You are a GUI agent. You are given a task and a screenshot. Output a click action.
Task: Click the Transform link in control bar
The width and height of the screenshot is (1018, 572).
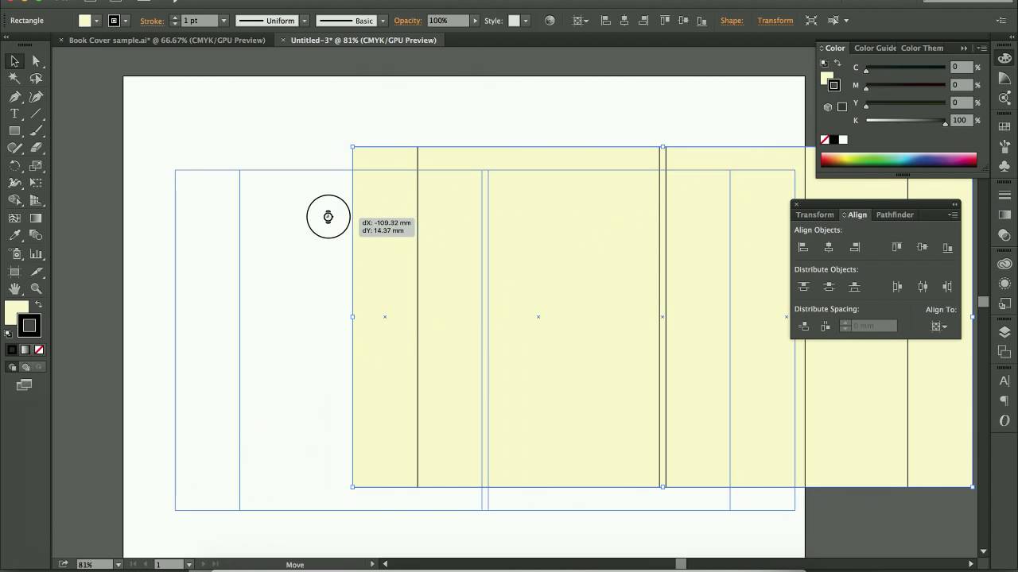(x=775, y=21)
